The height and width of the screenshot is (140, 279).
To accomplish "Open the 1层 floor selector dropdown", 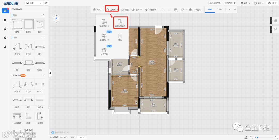I will (34, 3).
